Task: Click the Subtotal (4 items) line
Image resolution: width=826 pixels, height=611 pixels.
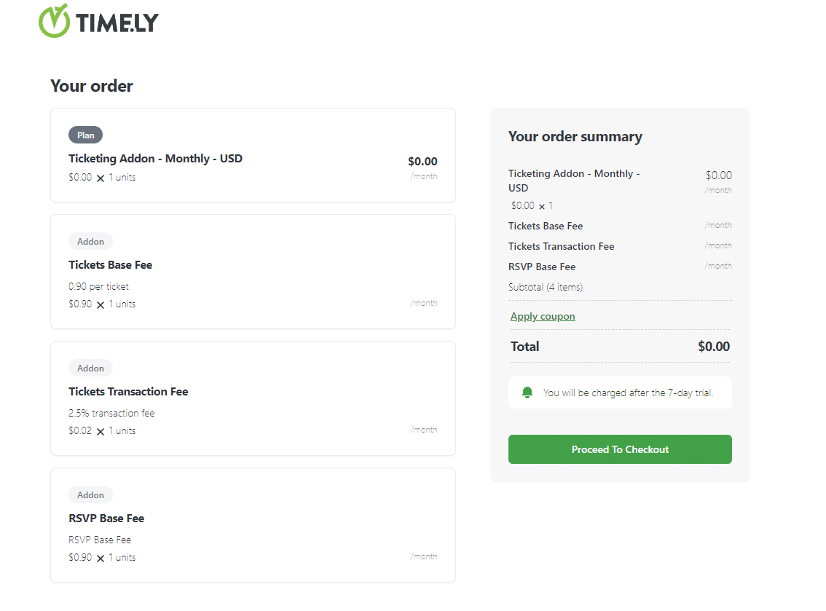Action: (546, 287)
